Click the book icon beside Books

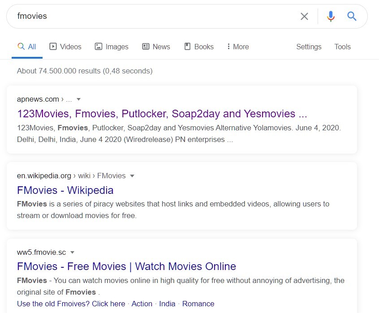[x=188, y=47]
